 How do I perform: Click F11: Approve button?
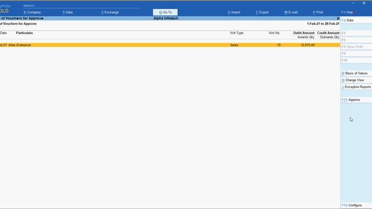coord(356,100)
